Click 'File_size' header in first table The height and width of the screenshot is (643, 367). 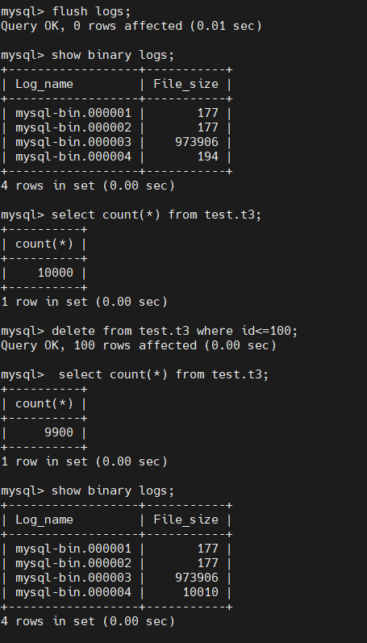pyautogui.click(x=186, y=84)
